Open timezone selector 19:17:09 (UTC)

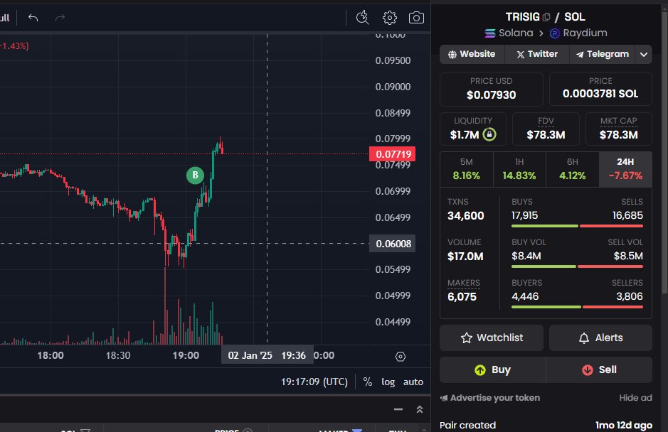coord(314,382)
